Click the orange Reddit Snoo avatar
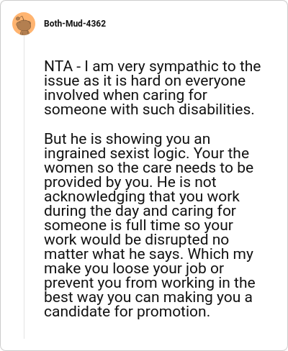Image resolution: width=288 pixels, height=351 pixels. click(24, 24)
